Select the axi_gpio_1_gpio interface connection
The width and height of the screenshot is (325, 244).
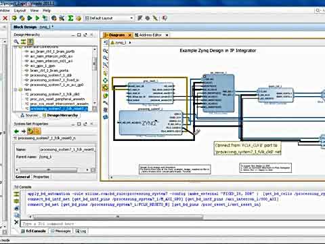point(43,66)
